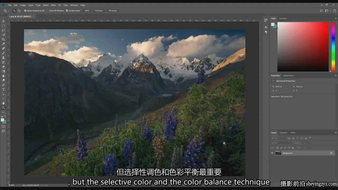
Task: Select the Crop tool
Action: pos(3,39)
